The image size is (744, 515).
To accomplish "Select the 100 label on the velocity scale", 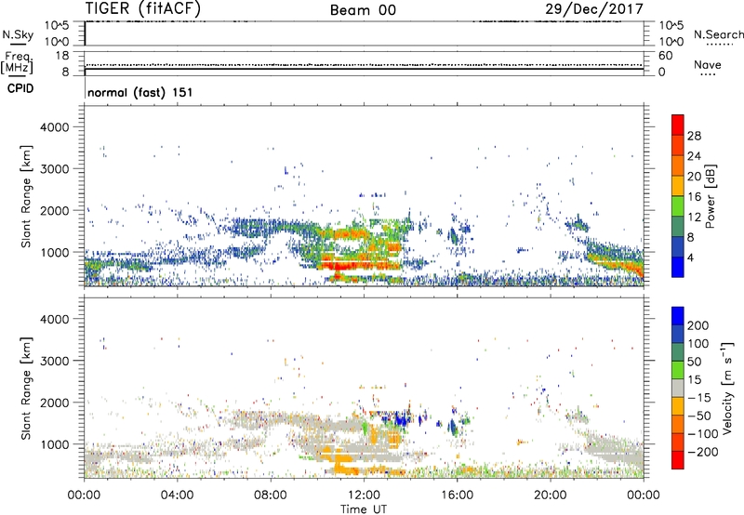I will pyautogui.click(x=698, y=343).
